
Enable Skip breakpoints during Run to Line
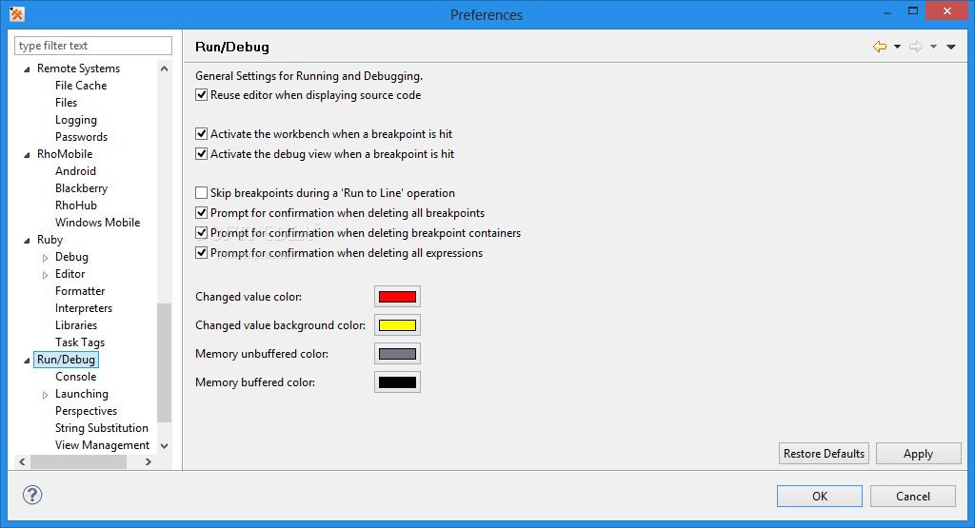(x=202, y=193)
